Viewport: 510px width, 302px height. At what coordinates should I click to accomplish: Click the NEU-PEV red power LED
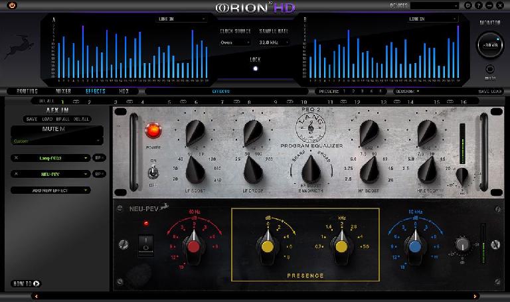(x=146, y=223)
